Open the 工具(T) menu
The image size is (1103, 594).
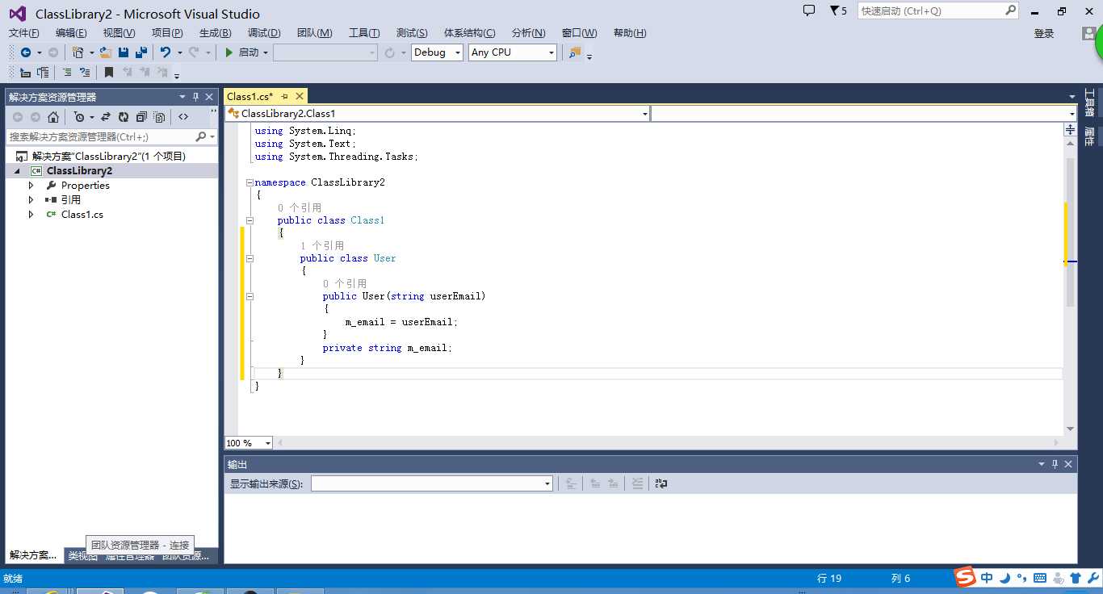(x=364, y=33)
